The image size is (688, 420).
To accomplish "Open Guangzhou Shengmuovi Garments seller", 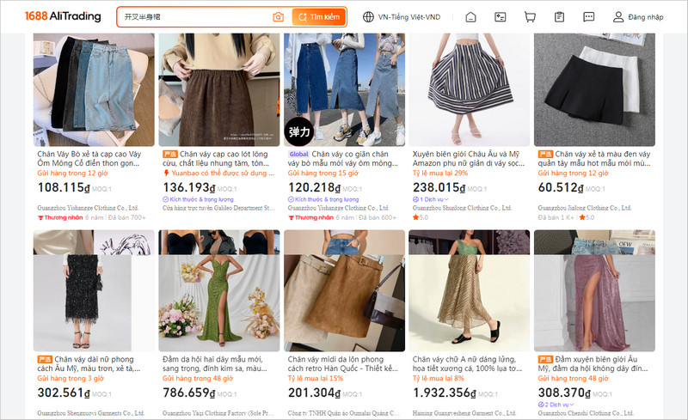I will 90,413.
